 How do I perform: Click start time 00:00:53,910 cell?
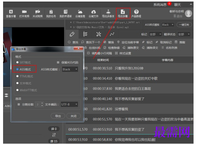(78, 139)
